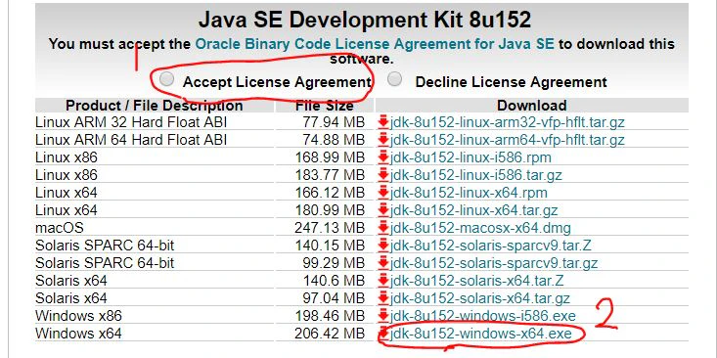Download jdk-8u152-solaris-sparcv9.tar.Z file

pyautogui.click(x=491, y=246)
